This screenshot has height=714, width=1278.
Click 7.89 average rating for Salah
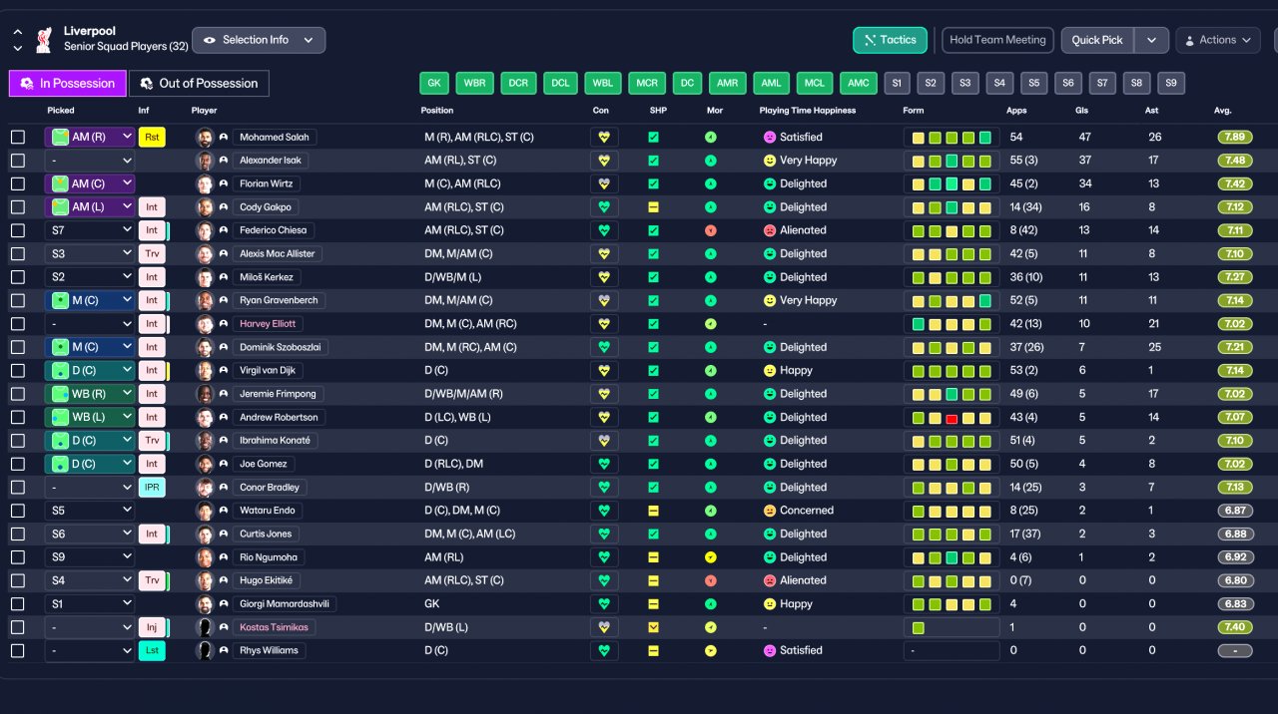click(x=1234, y=138)
